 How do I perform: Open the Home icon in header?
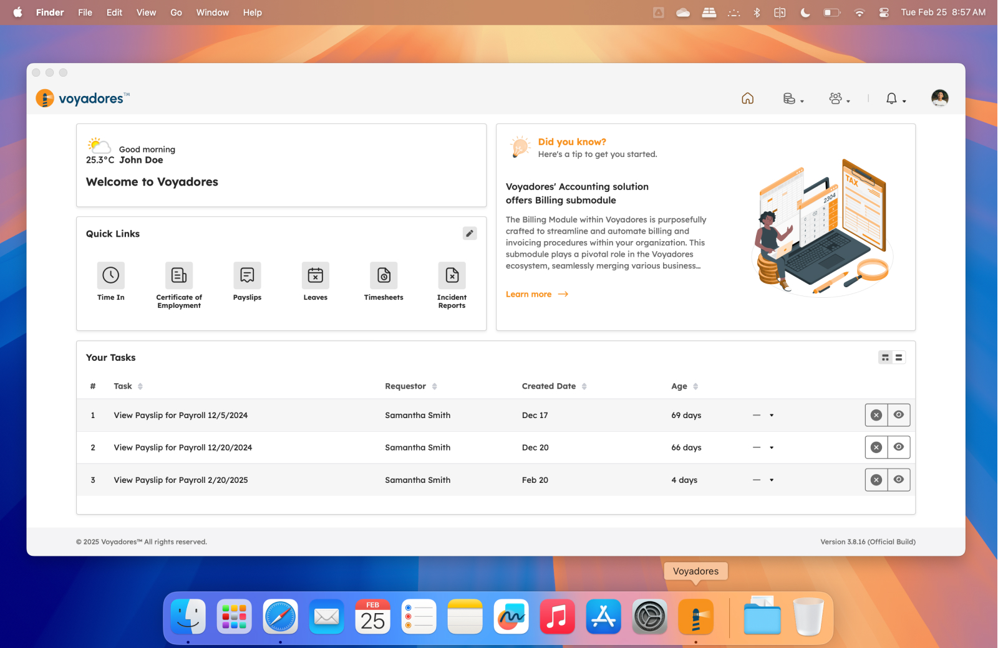(747, 98)
